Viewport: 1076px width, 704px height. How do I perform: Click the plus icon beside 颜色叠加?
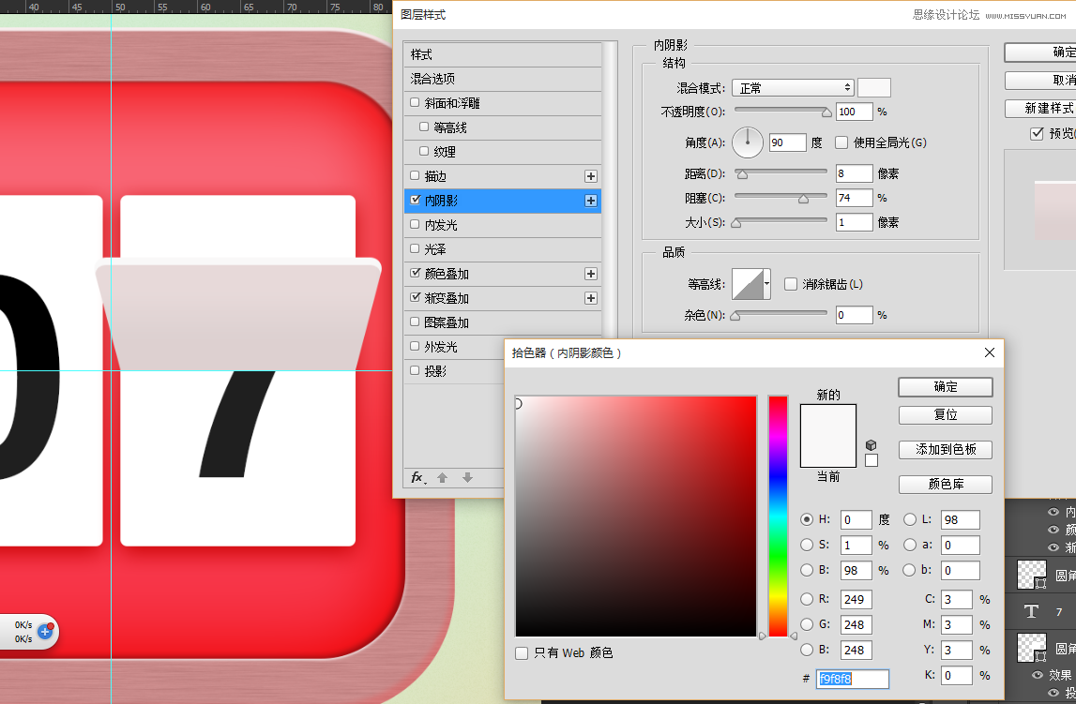pyautogui.click(x=591, y=274)
